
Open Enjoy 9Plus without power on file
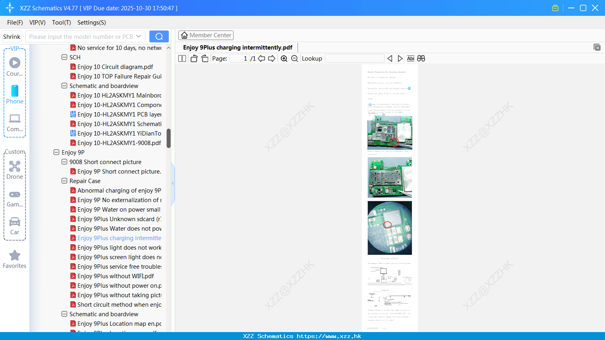tap(116, 285)
